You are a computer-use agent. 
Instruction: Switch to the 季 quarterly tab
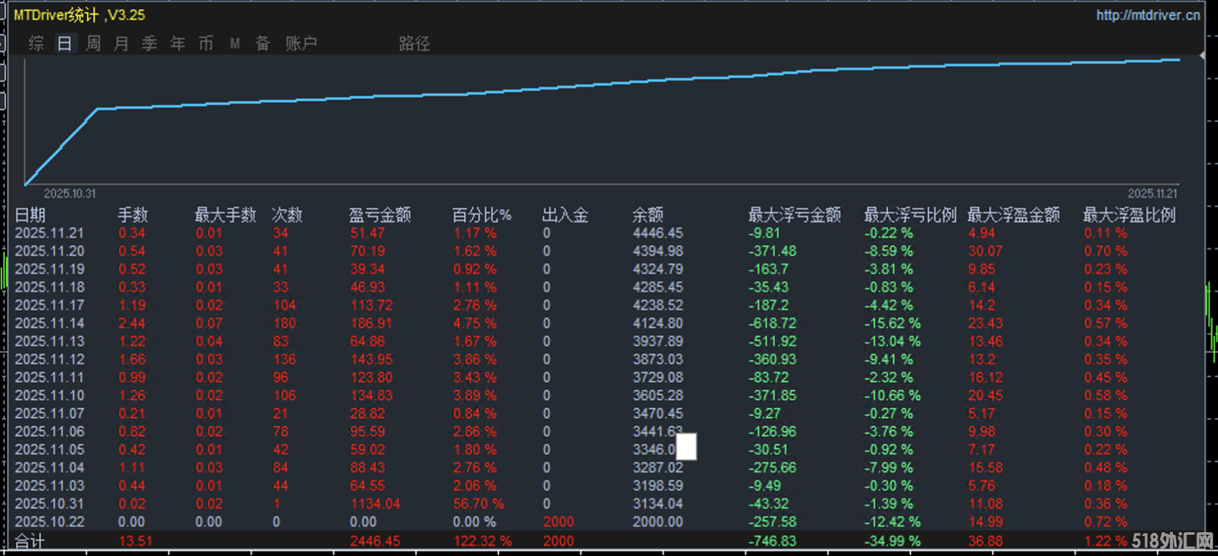[x=149, y=43]
